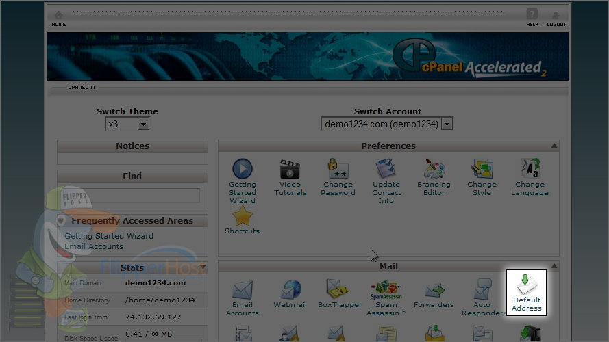This screenshot has width=609, height=342.
Task: Click the cPanel Accelerated banner logo
Action: point(469,58)
